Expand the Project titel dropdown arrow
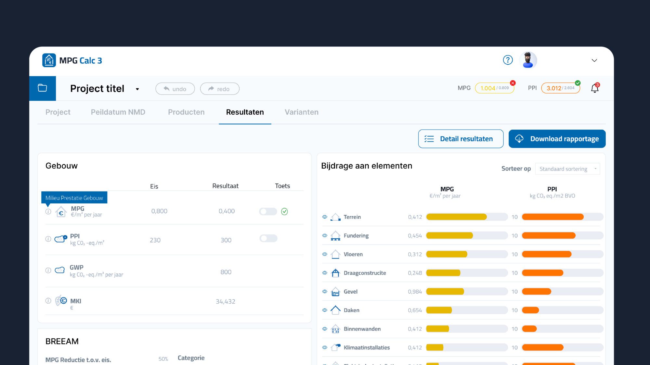 137,89
